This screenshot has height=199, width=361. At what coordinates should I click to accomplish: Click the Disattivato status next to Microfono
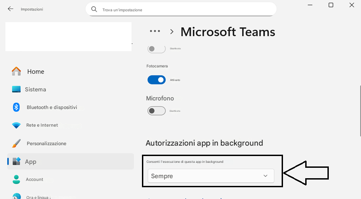click(x=175, y=111)
